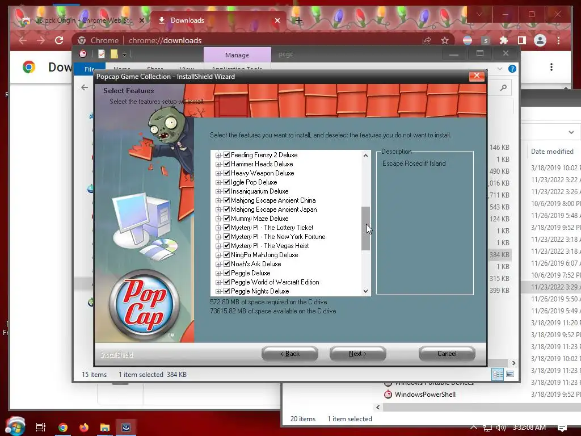The image size is (581, 436).
Task: Uncheck Feeding Frenzy 2 Deluxe
Action: 227,155
